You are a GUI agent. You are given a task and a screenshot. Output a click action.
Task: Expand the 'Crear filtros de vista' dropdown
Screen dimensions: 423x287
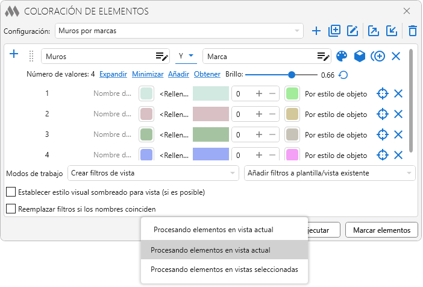pos(154,174)
